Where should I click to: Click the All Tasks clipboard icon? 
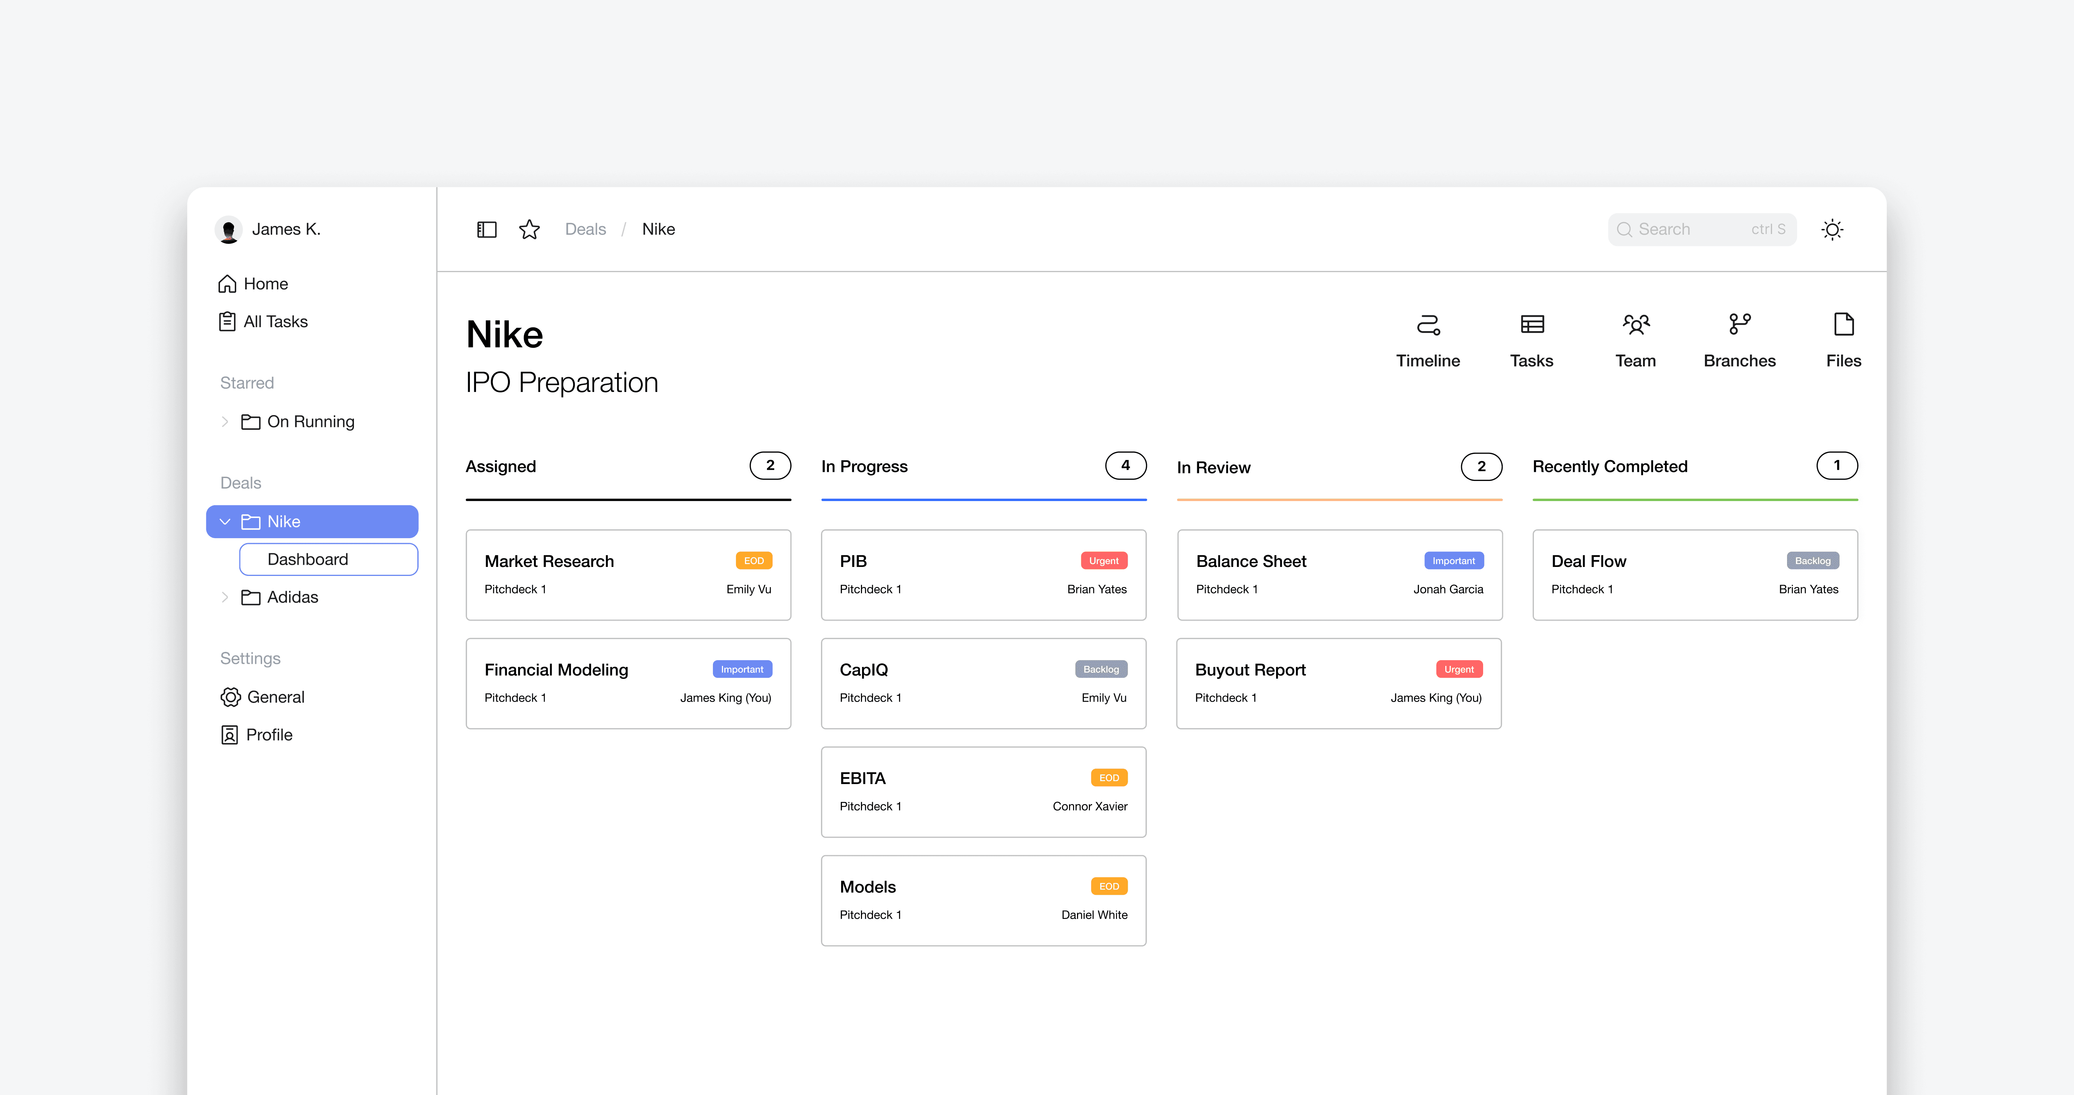[x=227, y=321]
